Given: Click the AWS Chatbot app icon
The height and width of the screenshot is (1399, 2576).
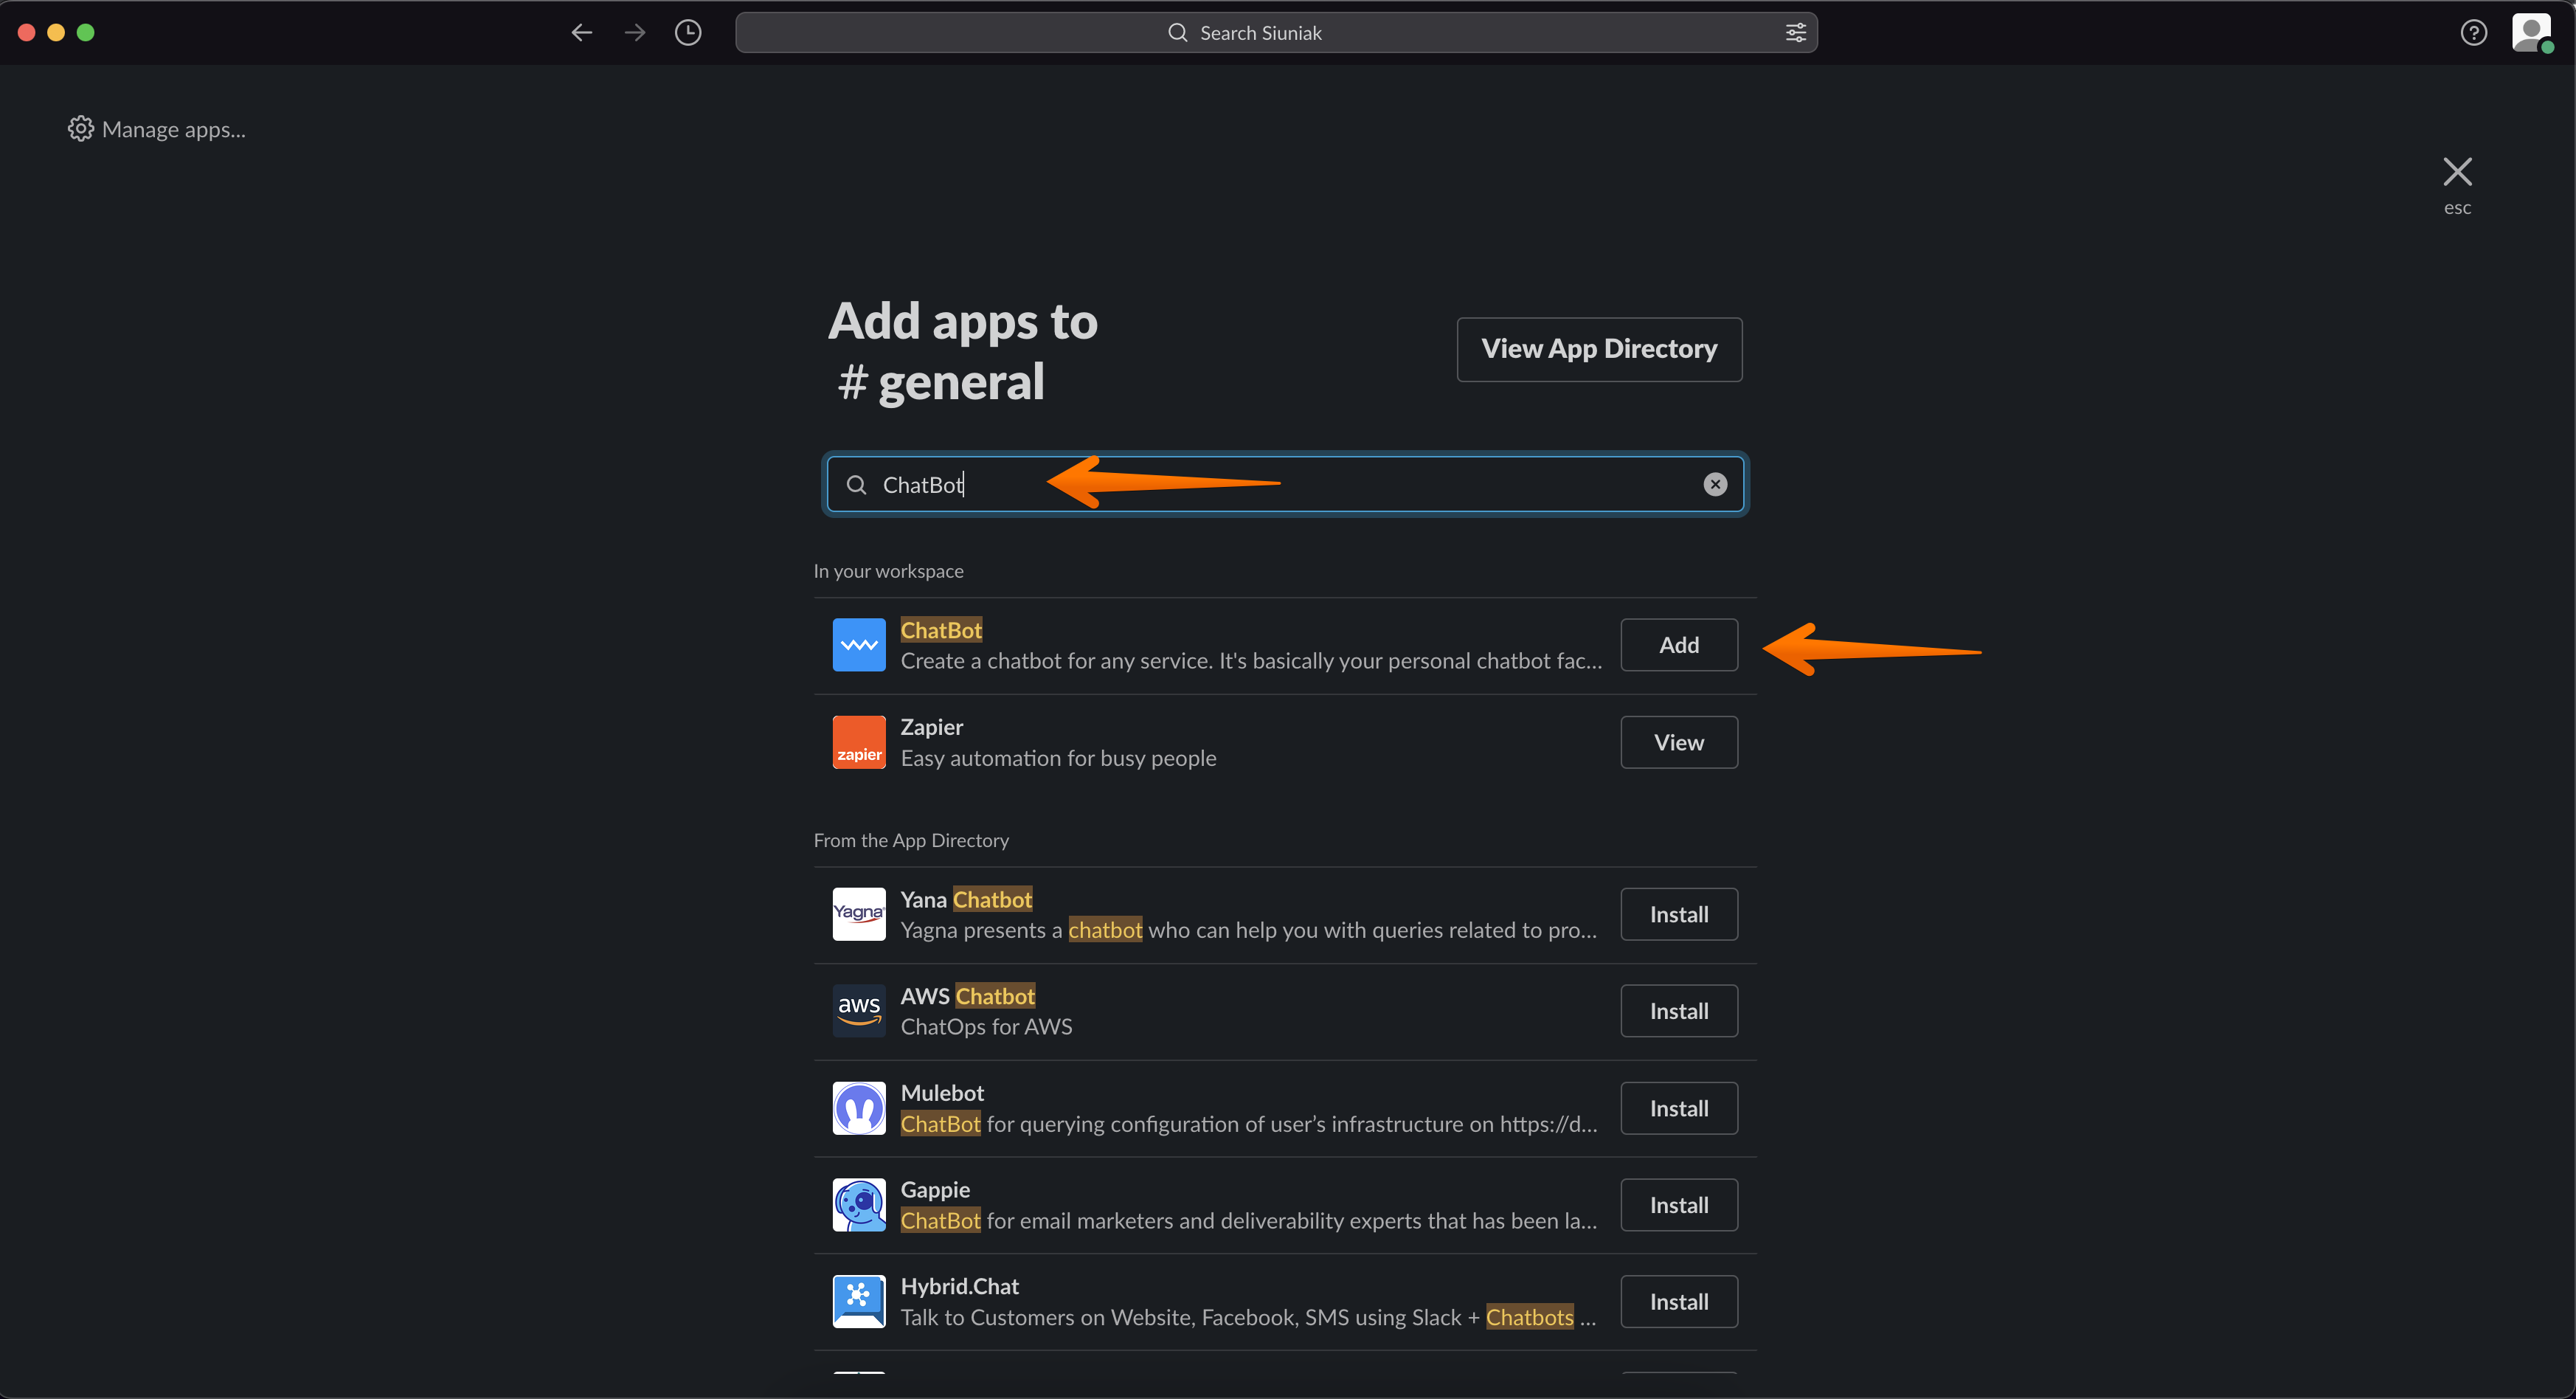Looking at the screenshot, I should pos(859,1011).
